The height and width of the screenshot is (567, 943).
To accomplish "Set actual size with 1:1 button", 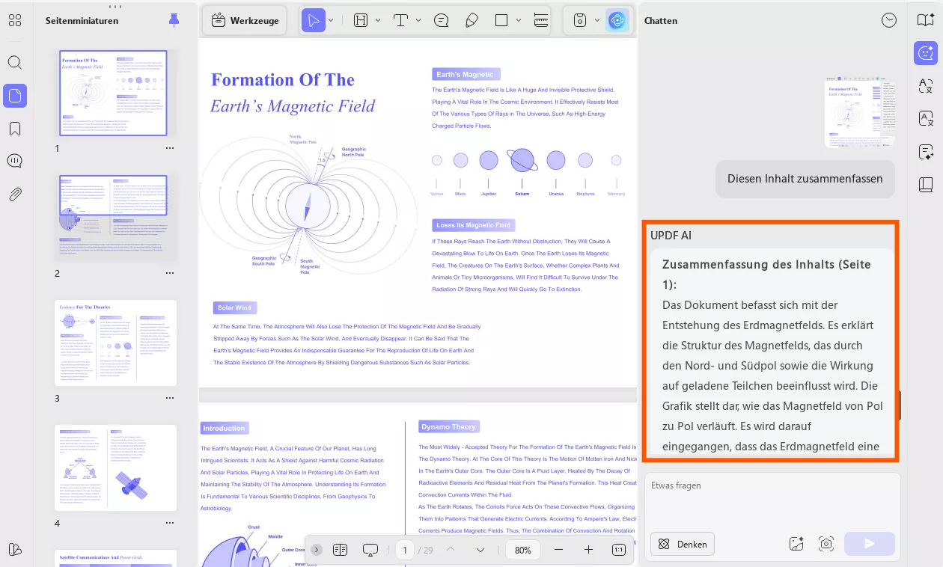I will [619, 550].
